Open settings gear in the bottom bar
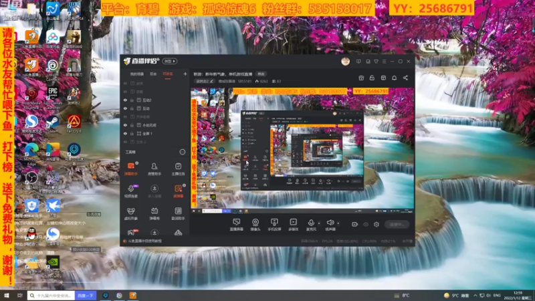The height and width of the screenshot is (301, 535). pos(377,224)
